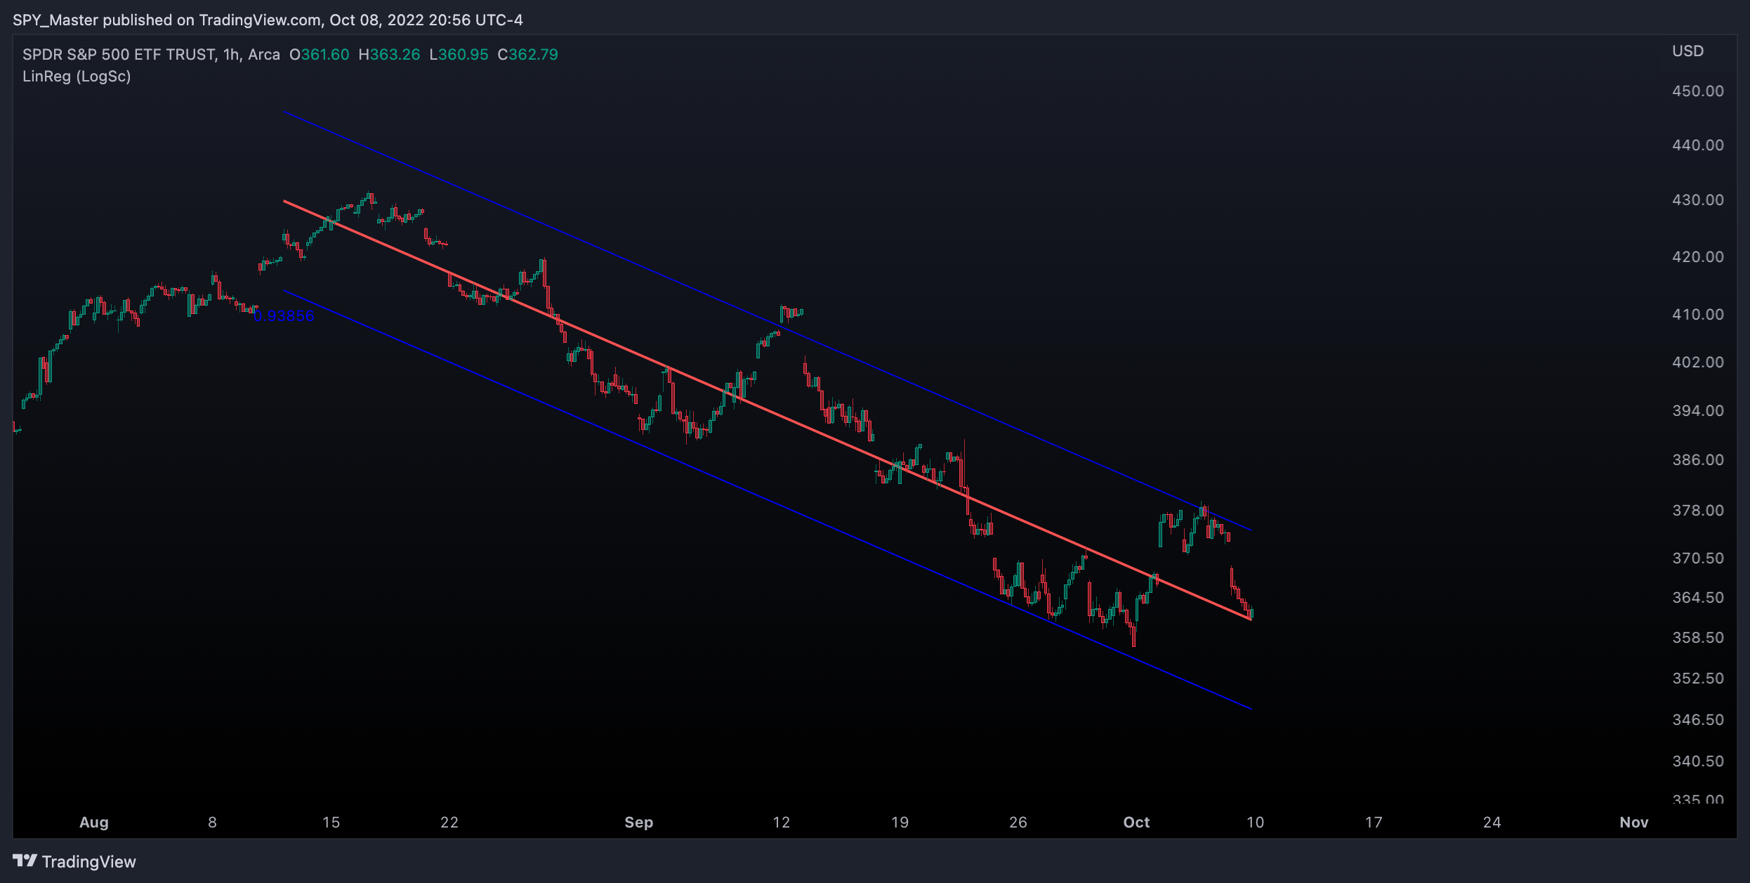Click the TradingView brand name text
This screenshot has height=883, width=1750.
click(89, 862)
